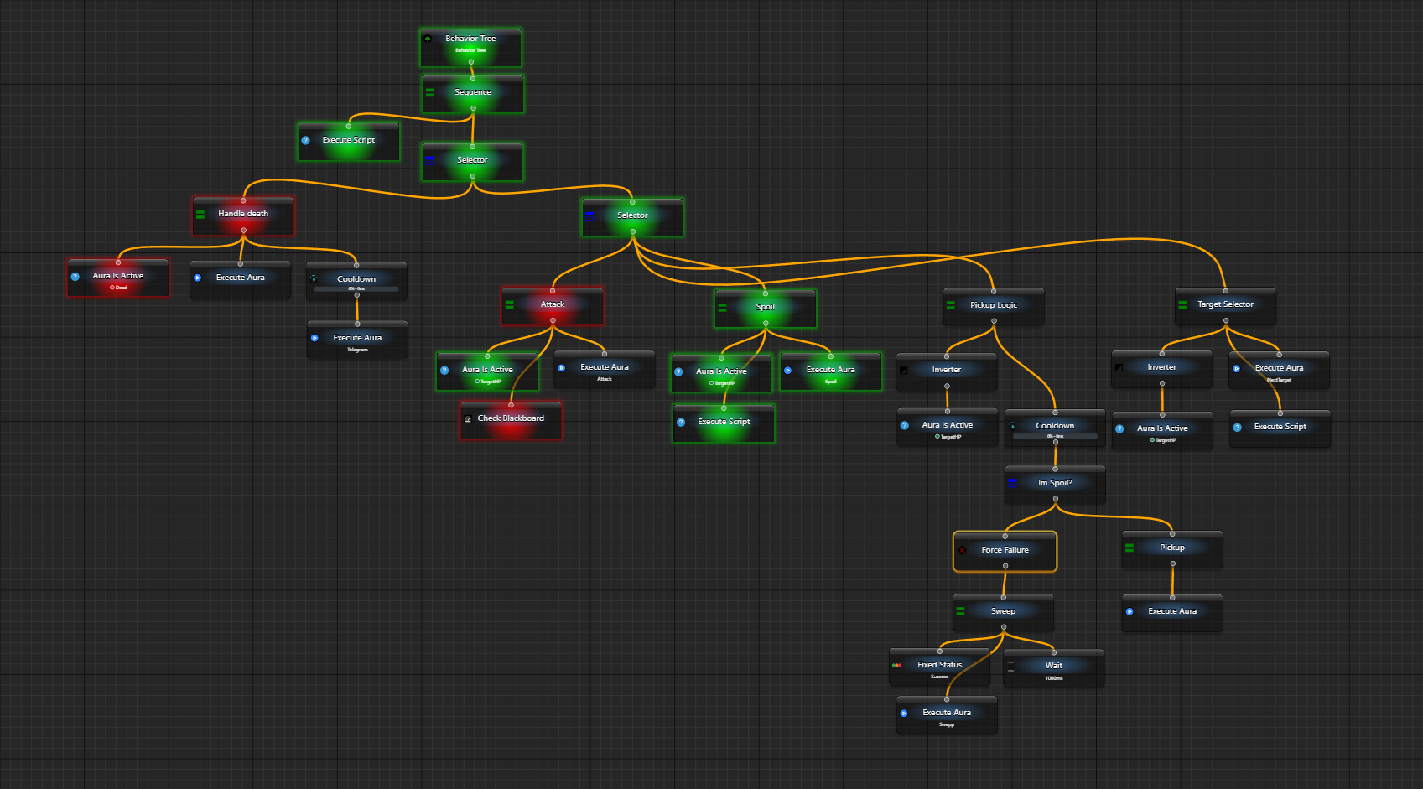Click the hourglass icon on Wait node
Image resolution: width=1423 pixels, height=789 pixels.
1010,665
